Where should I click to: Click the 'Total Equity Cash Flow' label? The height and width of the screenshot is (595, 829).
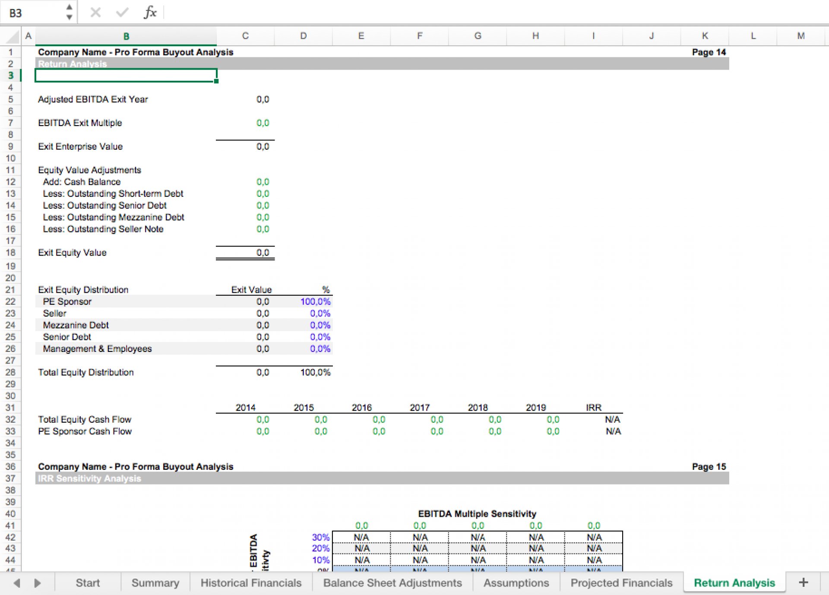[85, 419]
